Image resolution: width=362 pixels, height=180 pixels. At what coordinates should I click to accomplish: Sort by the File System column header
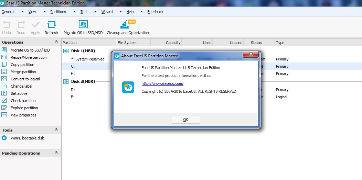[x=134, y=43]
